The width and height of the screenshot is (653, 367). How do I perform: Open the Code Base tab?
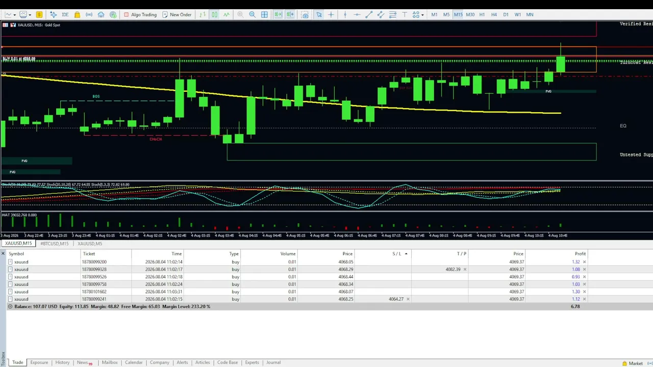point(228,362)
